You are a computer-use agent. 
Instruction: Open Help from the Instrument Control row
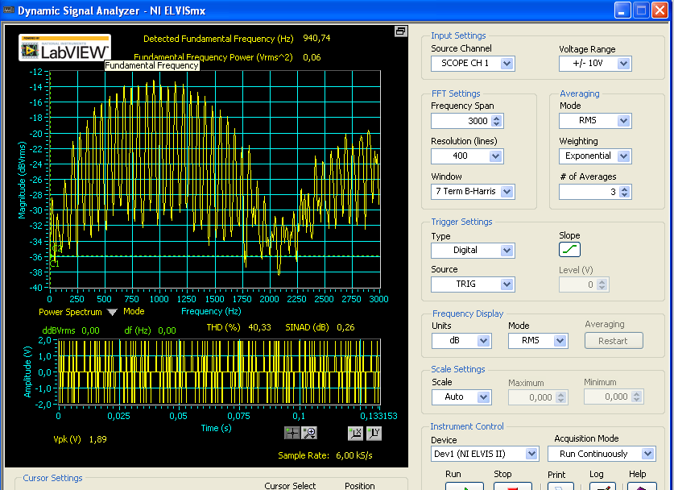641,486
